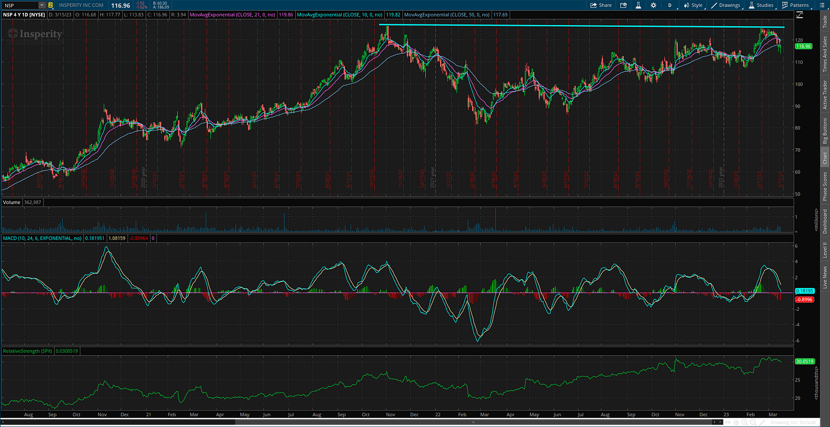Image resolution: width=830 pixels, height=427 pixels.
Task: Open the Trade side tab
Action: click(x=824, y=21)
